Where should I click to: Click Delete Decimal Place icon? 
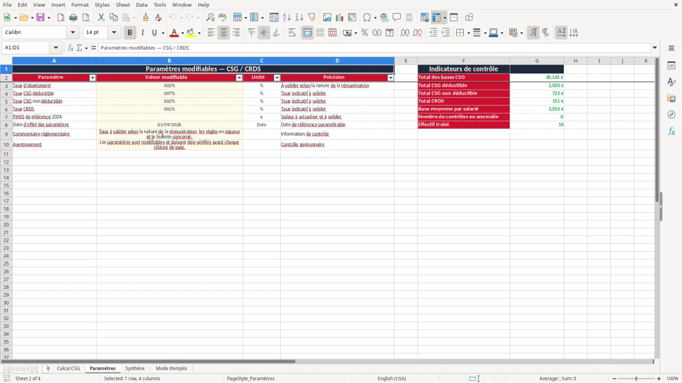(417, 33)
